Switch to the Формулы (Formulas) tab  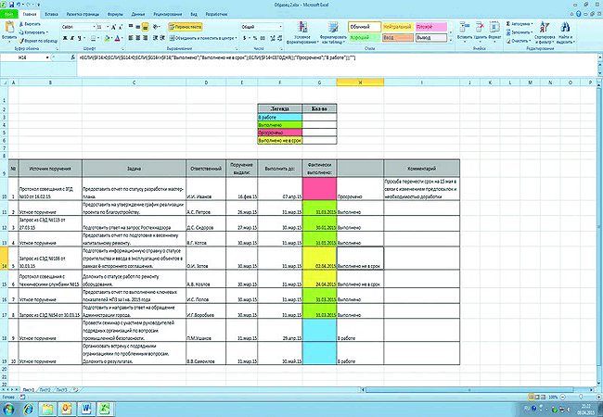(115, 14)
